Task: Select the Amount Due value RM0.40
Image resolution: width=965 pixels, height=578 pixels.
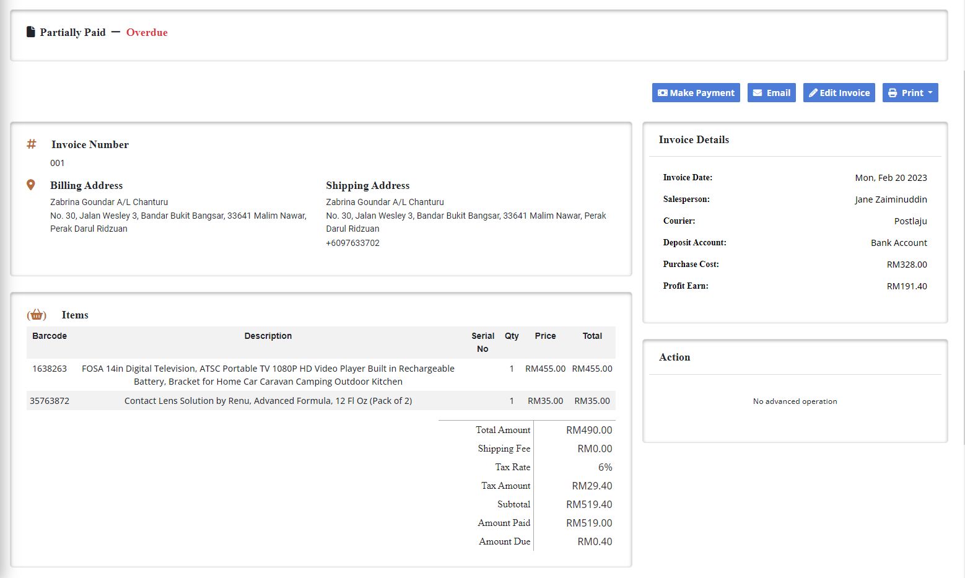Action: (595, 541)
